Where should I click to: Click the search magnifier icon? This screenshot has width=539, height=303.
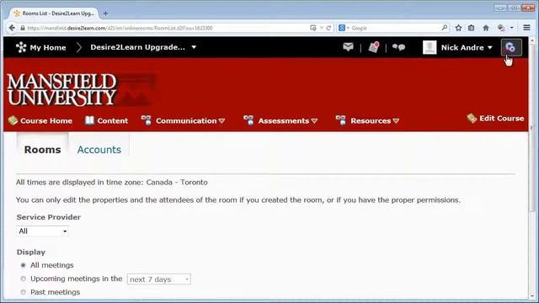pos(444,28)
